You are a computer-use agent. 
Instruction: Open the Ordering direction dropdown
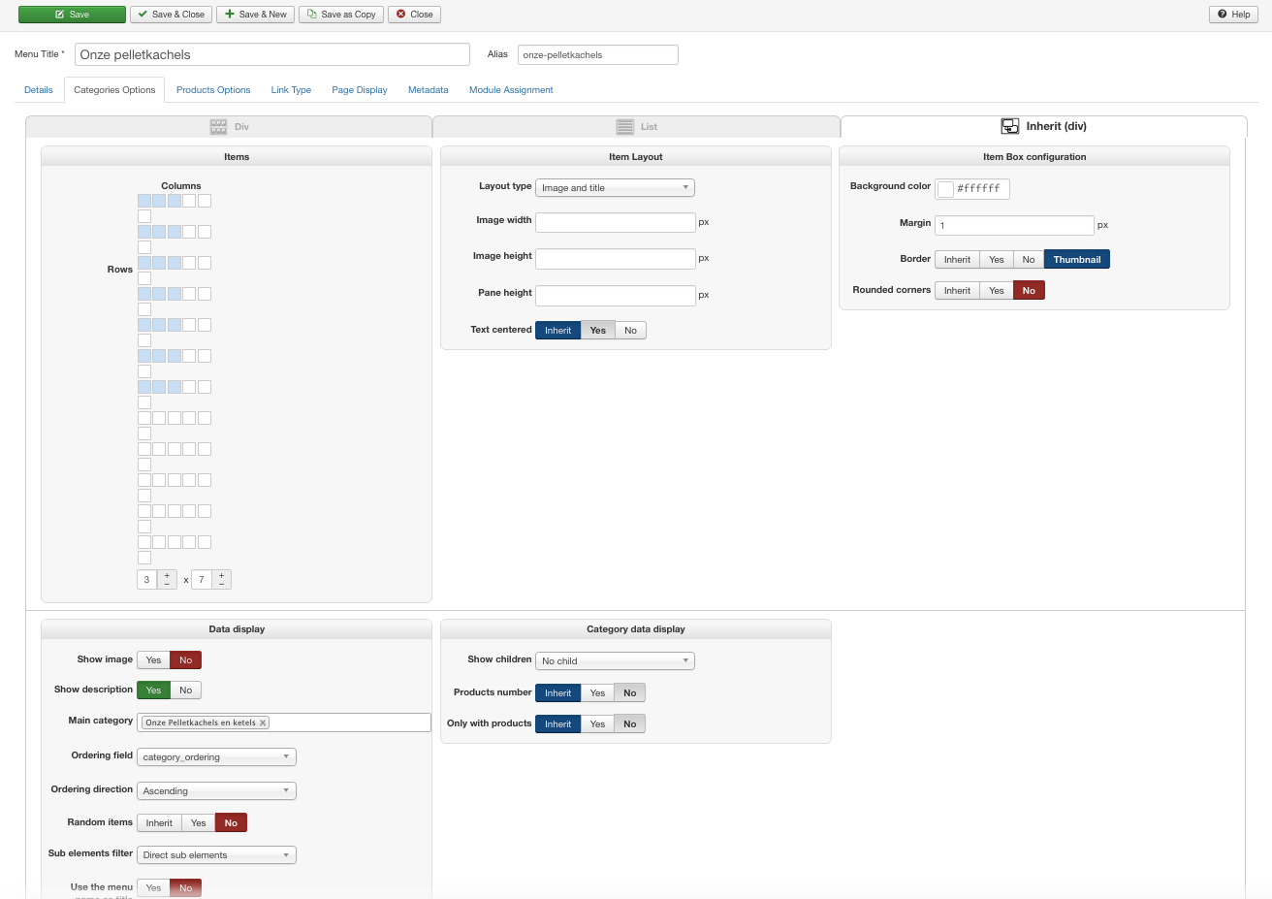click(216, 791)
